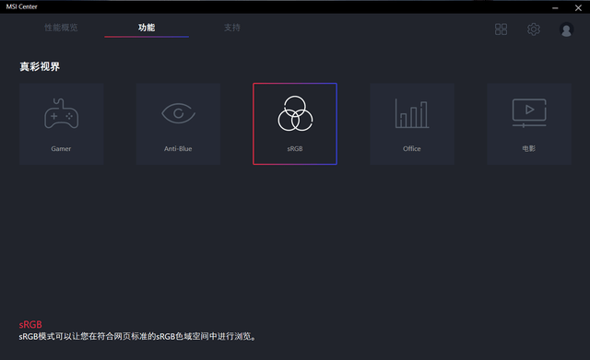Image resolution: width=590 pixels, height=360 pixels.
Task: Click the MSI Center window title text
Action: [22, 6]
